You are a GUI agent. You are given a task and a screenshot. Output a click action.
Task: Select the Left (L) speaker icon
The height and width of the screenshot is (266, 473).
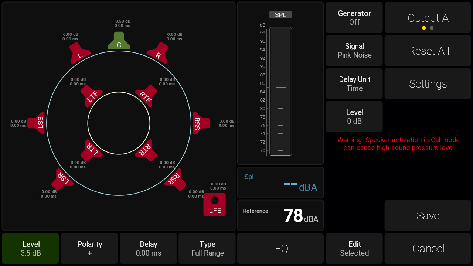pyautogui.click(x=80, y=53)
